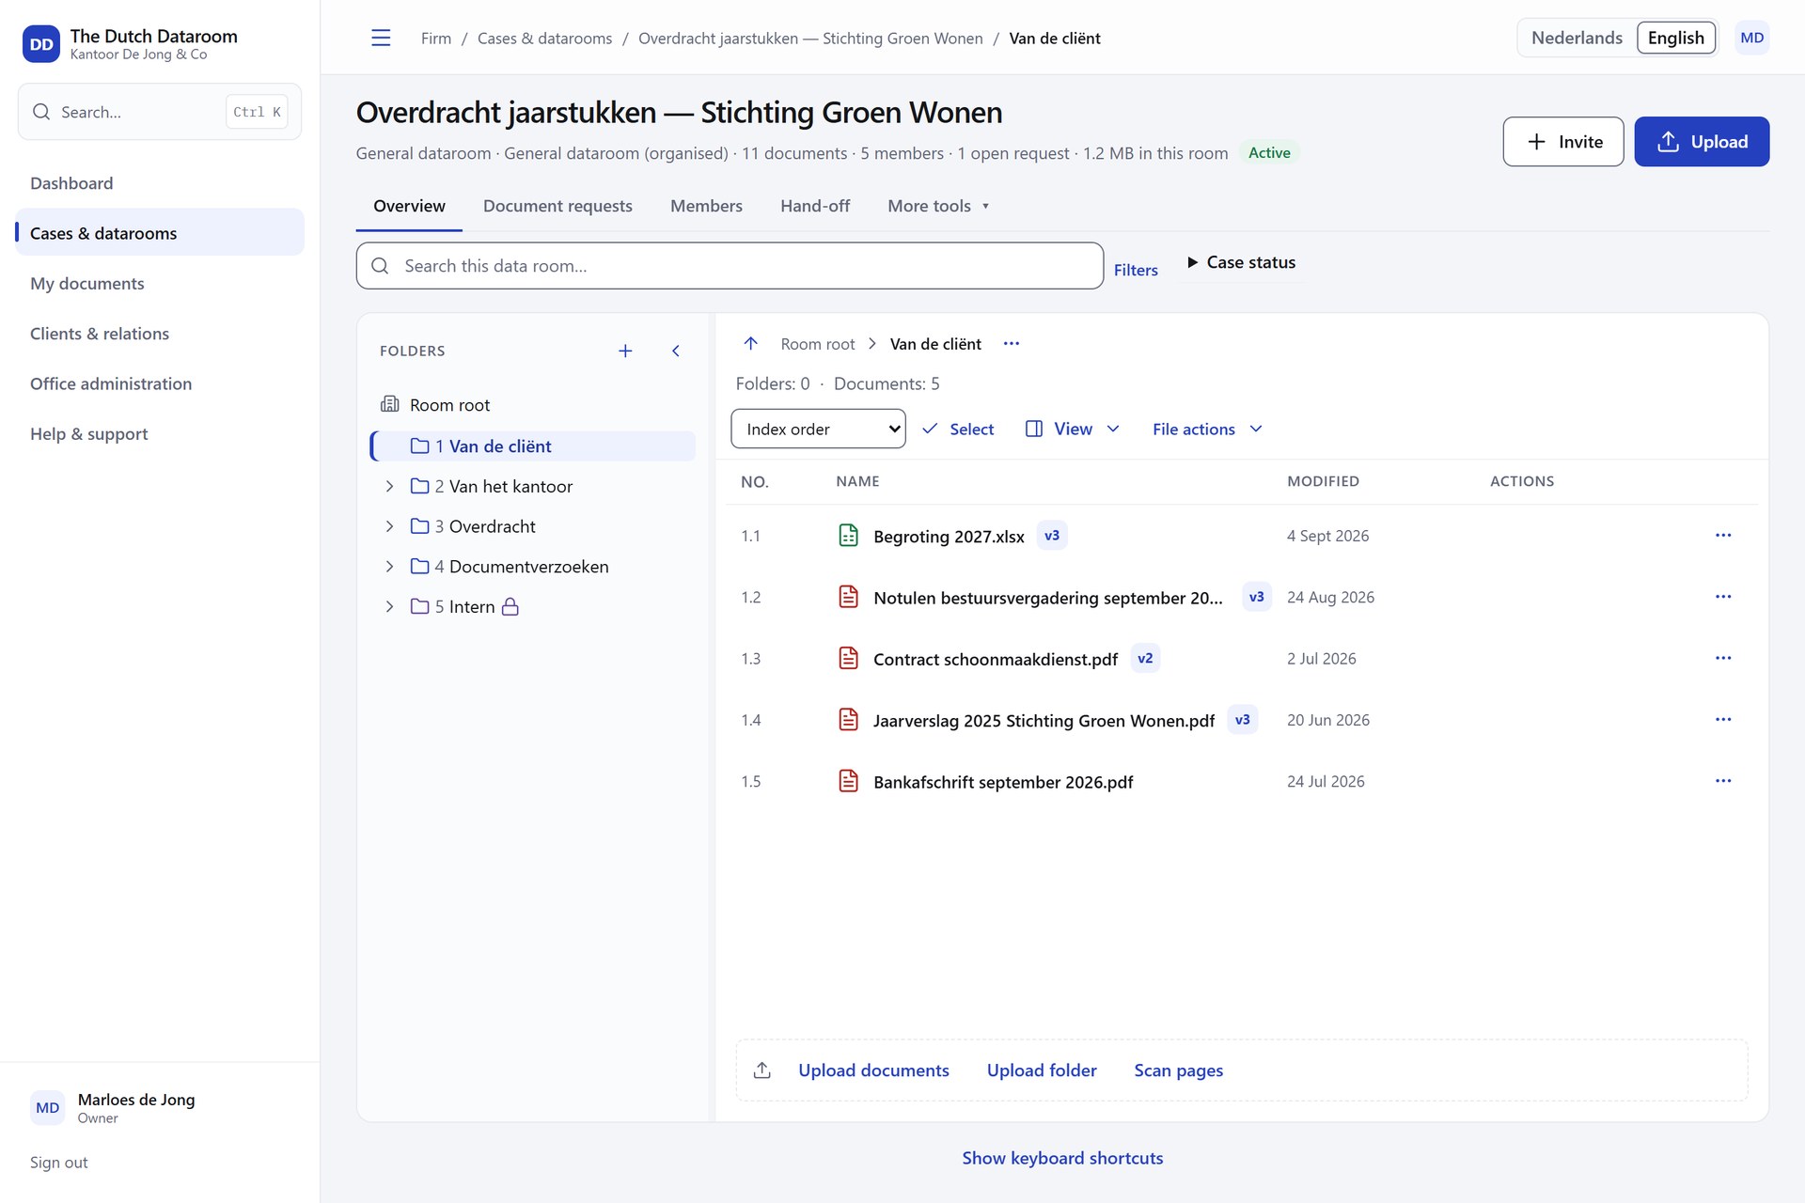The width and height of the screenshot is (1805, 1203).
Task: Click the Upload folder link
Action: 1042,1070
